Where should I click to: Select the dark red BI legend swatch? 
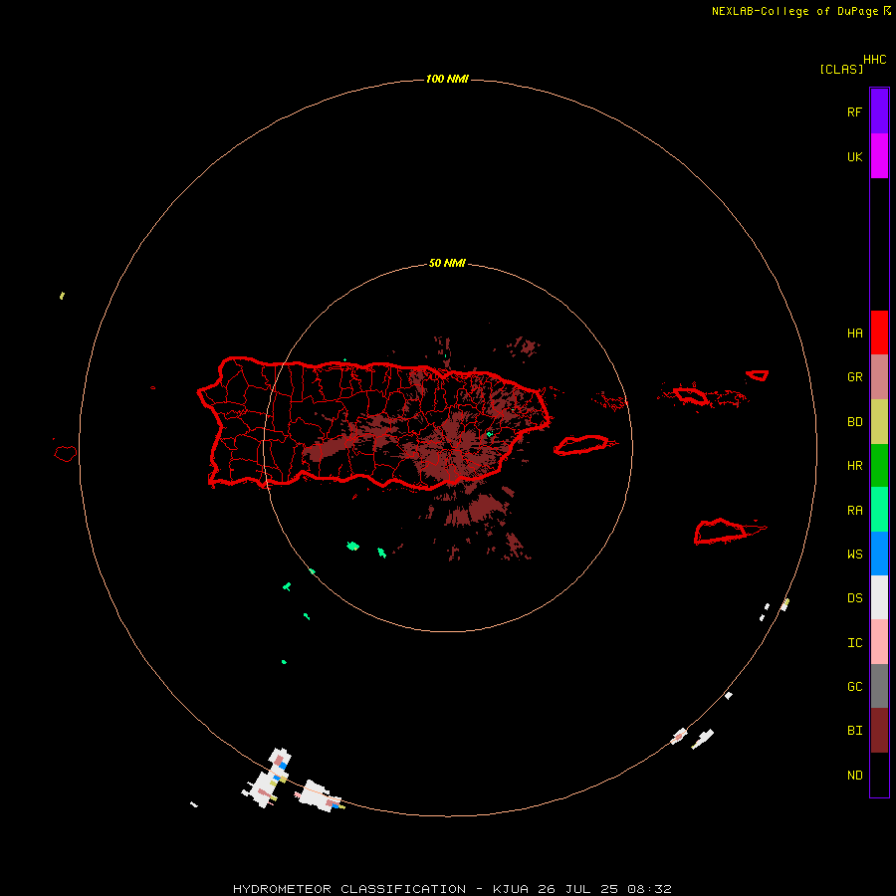pyautogui.click(x=879, y=731)
